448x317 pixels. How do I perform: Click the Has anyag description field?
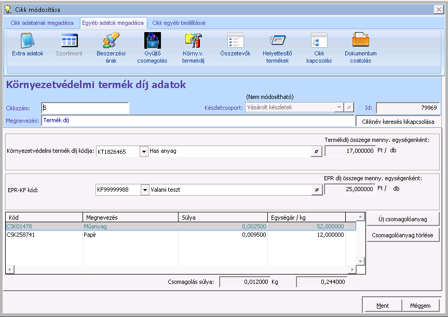pyautogui.click(x=229, y=151)
